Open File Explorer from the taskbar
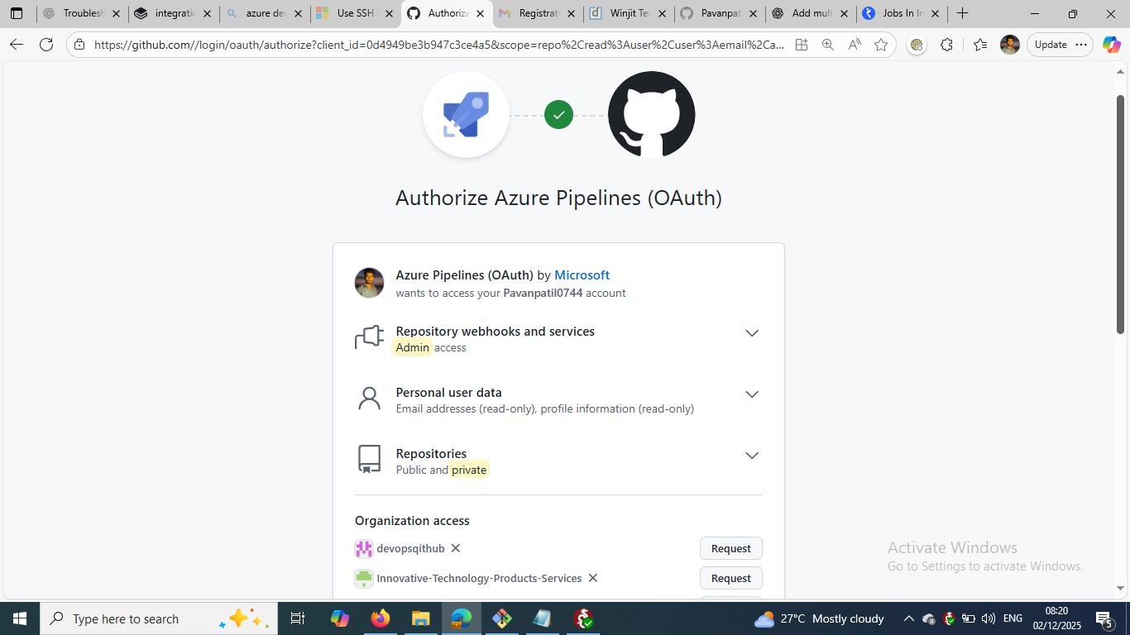This screenshot has height=635, width=1130. coord(420,618)
